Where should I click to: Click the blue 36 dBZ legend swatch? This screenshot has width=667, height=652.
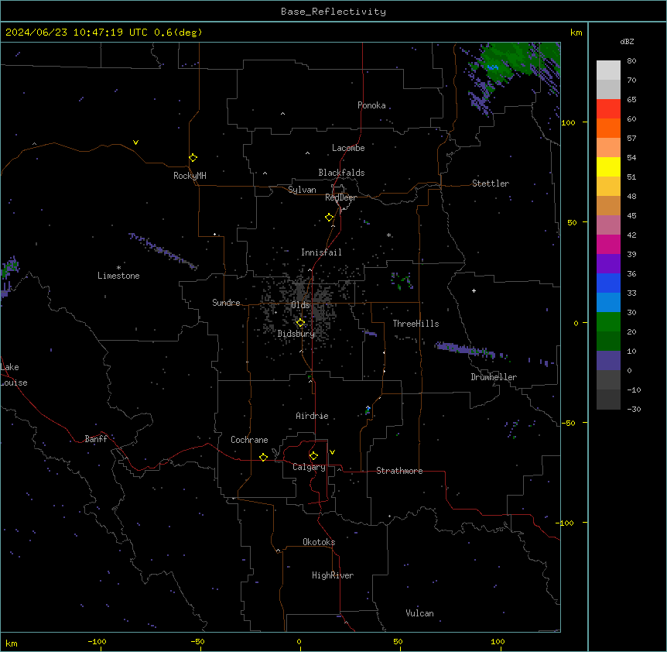point(608,283)
